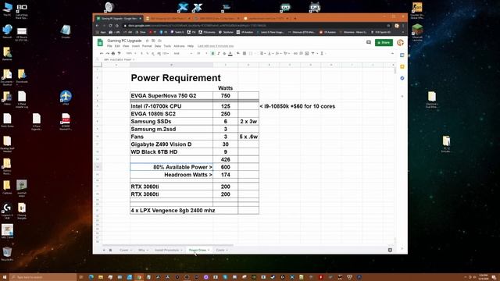The height and width of the screenshot is (281, 500).
Task: Open the filter tool in the toolbar
Action: (x=312, y=53)
